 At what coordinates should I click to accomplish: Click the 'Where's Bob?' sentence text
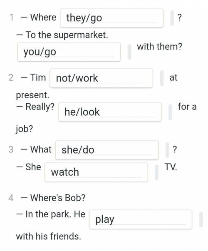click(58, 198)
